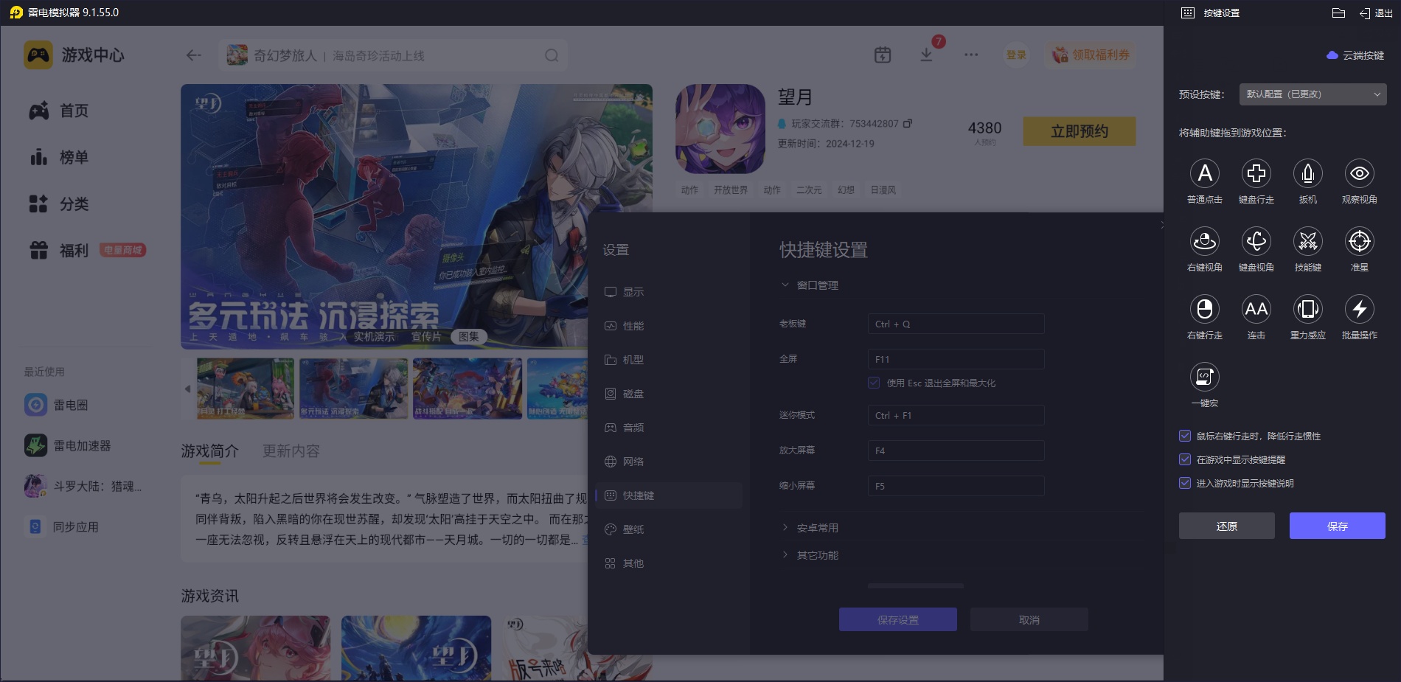Viewport: 1401px width, 682px height.
Task: Open the 雷电圈 recent app
Action: coord(56,405)
